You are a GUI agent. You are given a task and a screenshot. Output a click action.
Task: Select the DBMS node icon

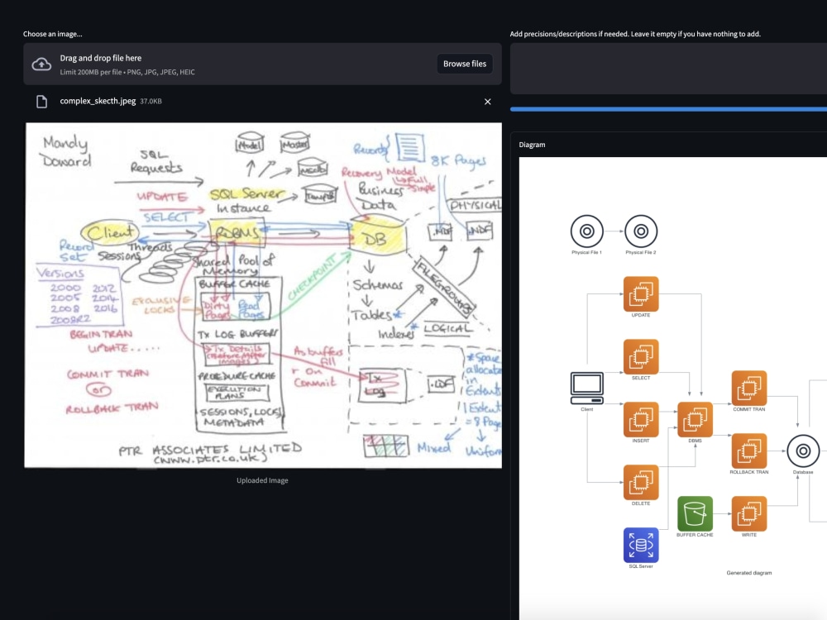coord(696,418)
